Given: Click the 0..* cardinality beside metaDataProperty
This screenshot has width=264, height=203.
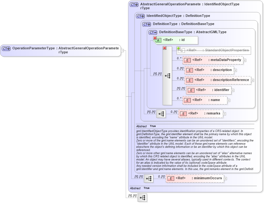Looking at the screenshot, I should pyautogui.click(x=179, y=58).
